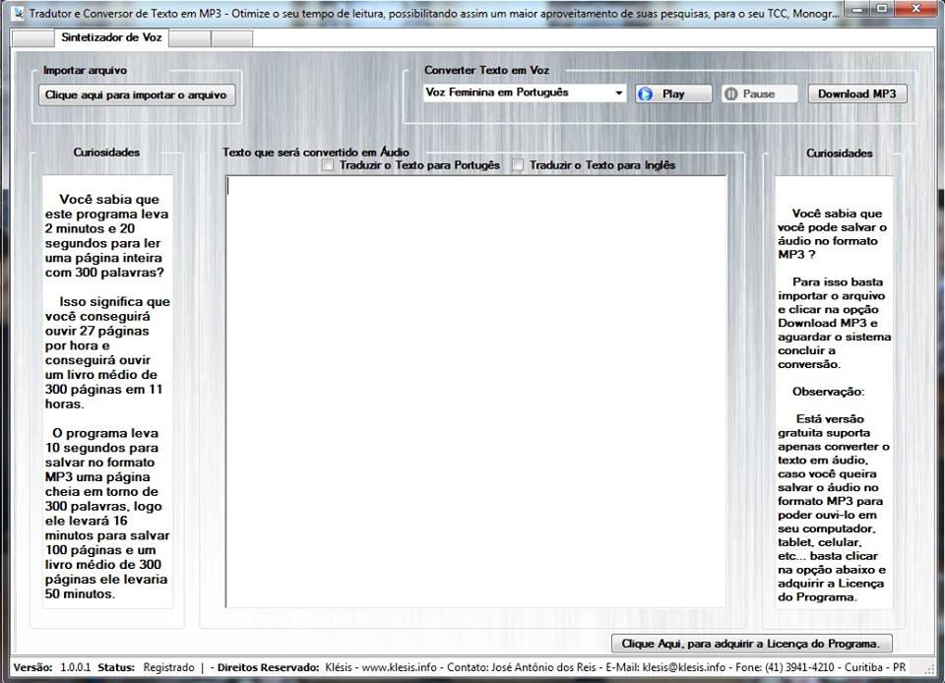This screenshot has width=945, height=683.
Task: Click 'Clique aqui para importar o arquivo'
Action: click(136, 95)
